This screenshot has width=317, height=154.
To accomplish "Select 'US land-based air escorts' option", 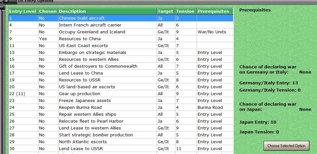I will pos(121,87).
